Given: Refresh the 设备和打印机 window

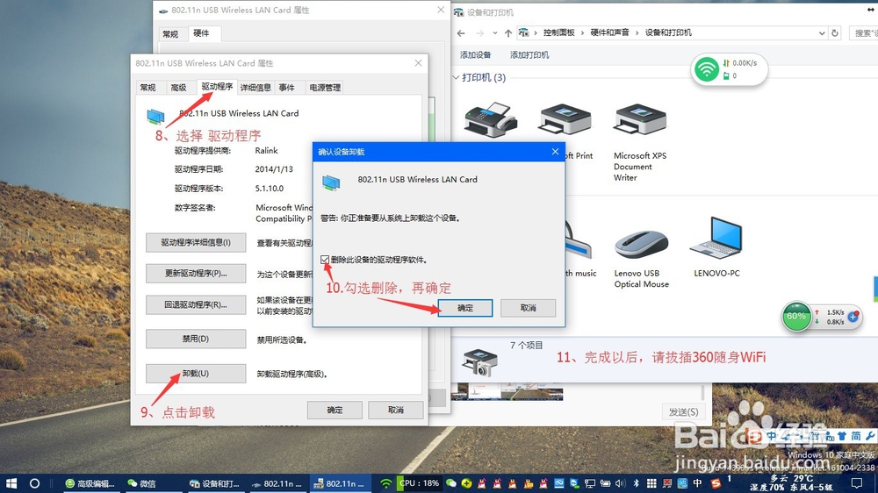Looking at the screenshot, I should [x=835, y=33].
